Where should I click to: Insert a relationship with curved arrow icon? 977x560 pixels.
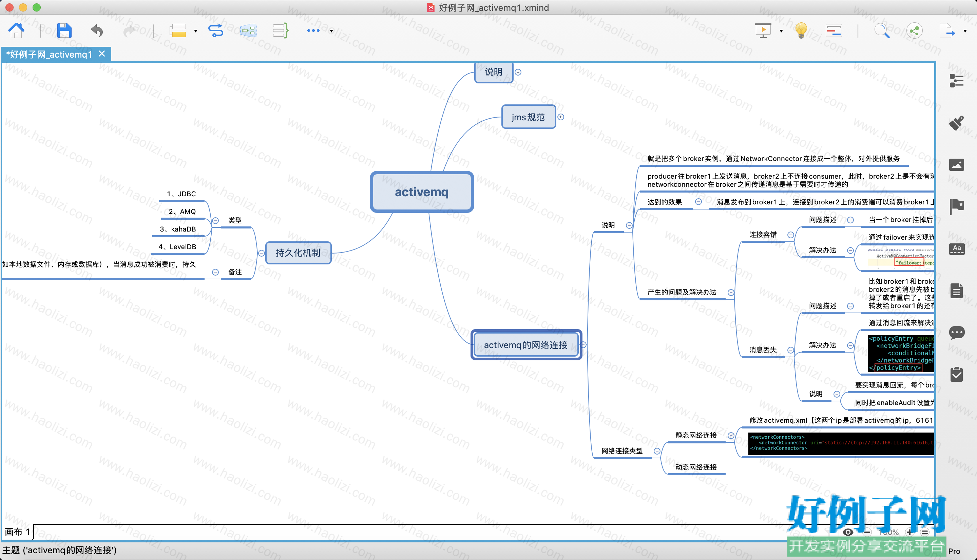[x=215, y=31]
